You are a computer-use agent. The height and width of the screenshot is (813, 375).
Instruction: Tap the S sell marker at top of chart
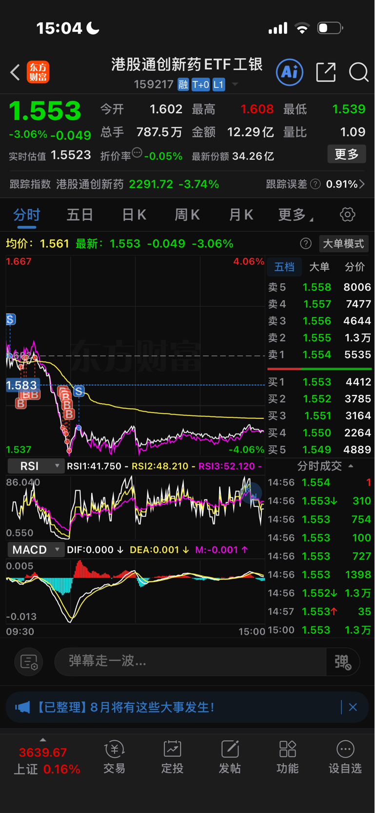11,319
